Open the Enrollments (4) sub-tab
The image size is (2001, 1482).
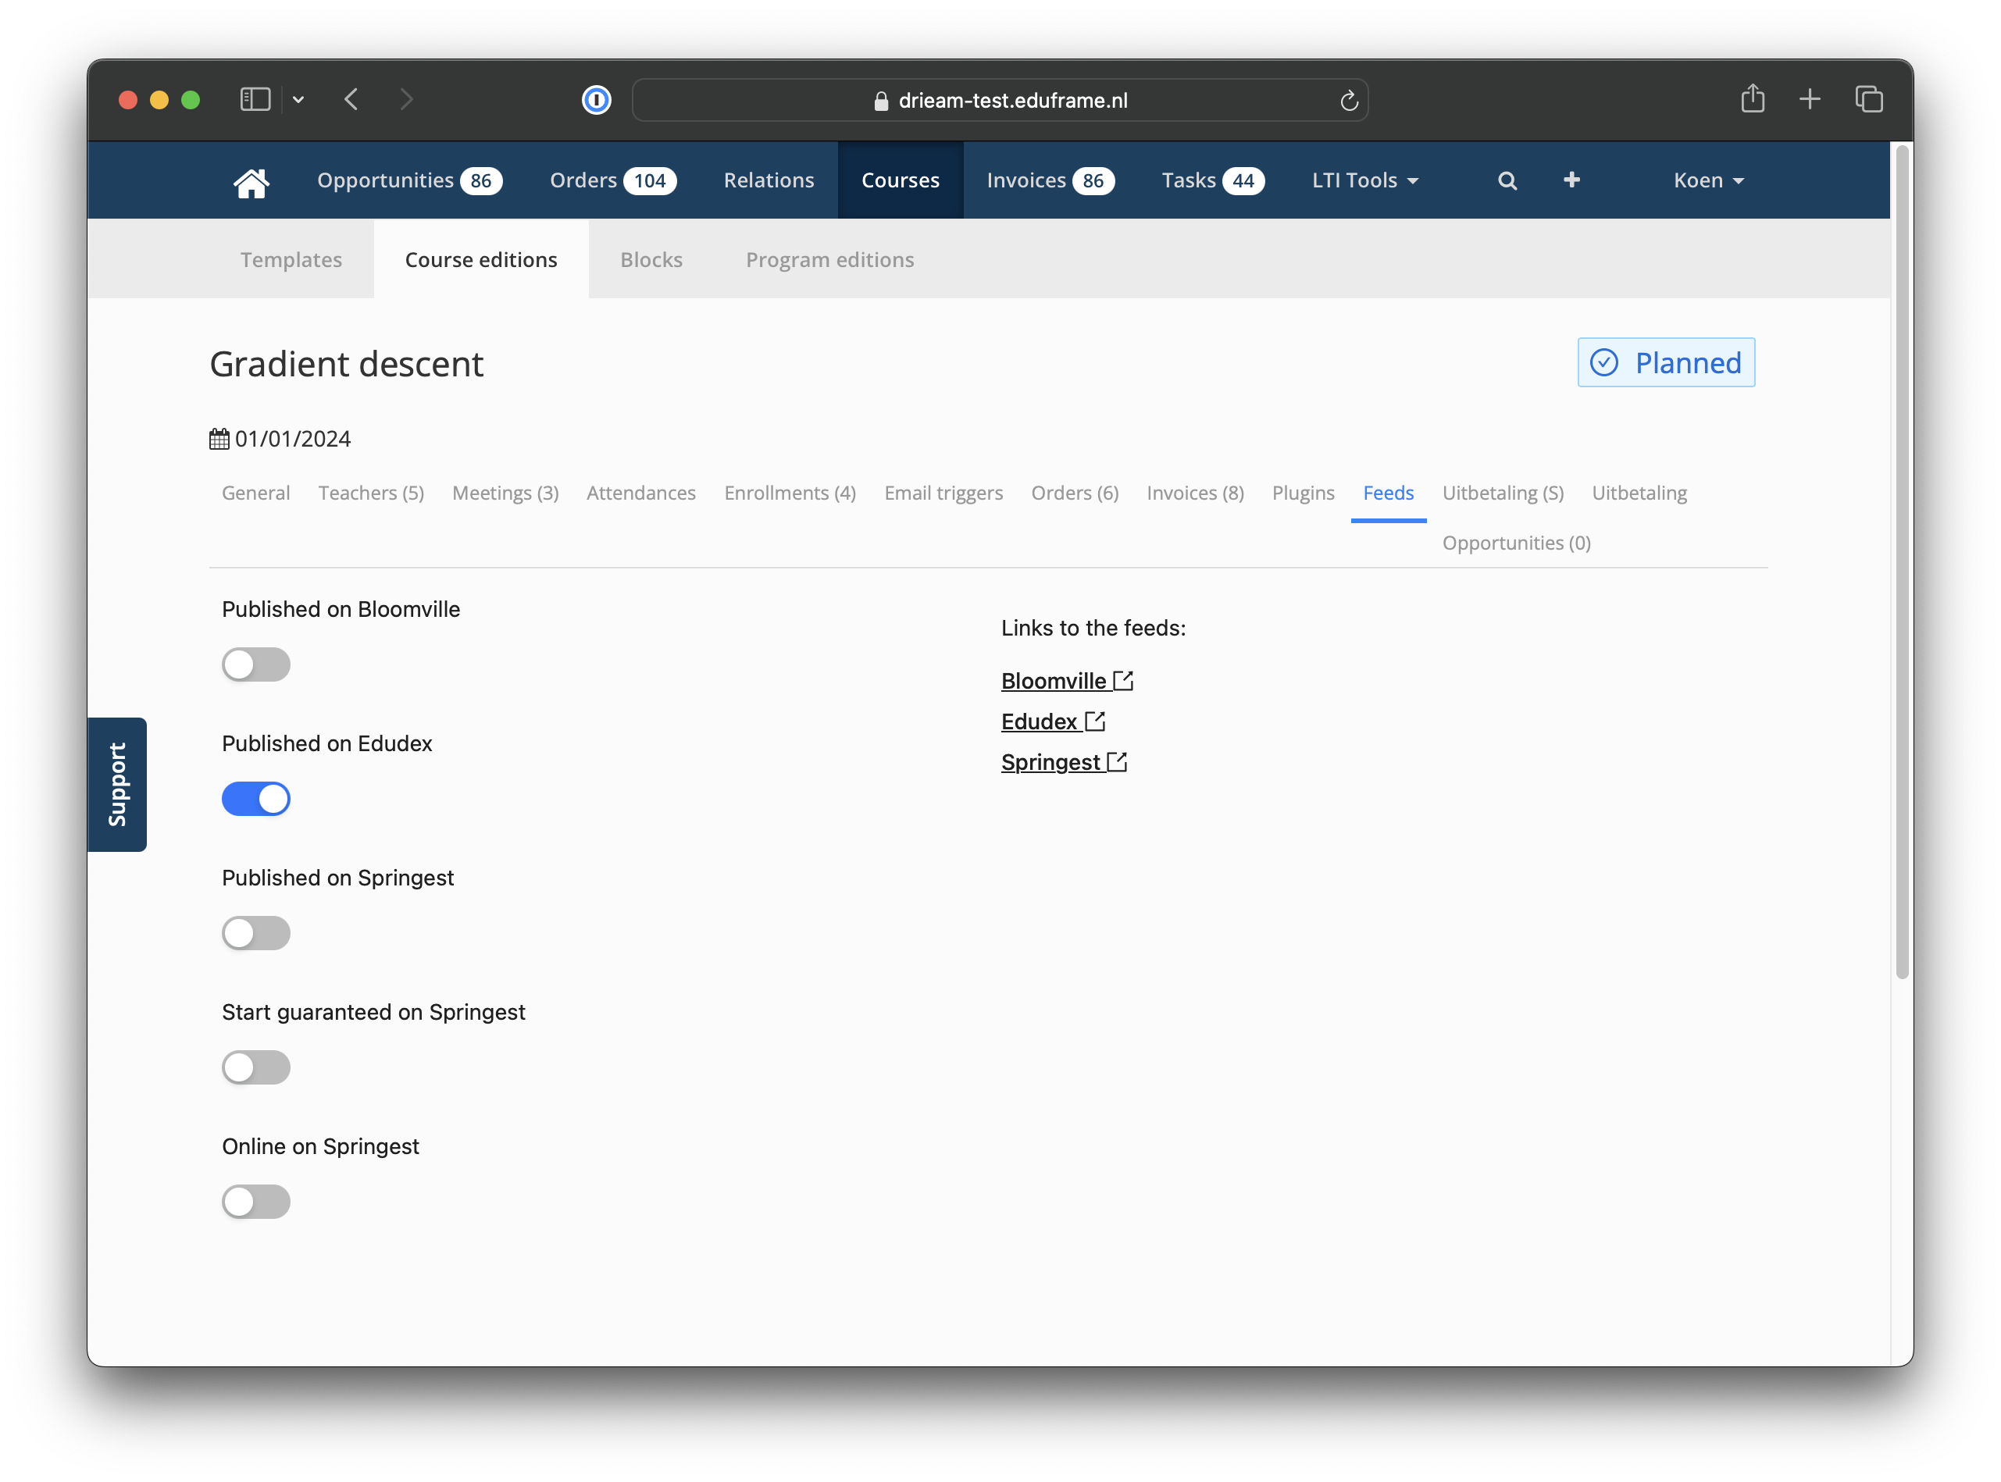coord(790,493)
